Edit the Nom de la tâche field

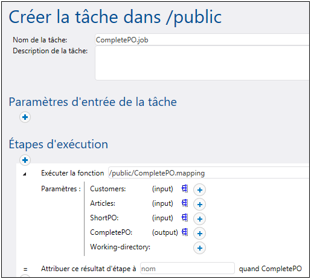coord(202,39)
